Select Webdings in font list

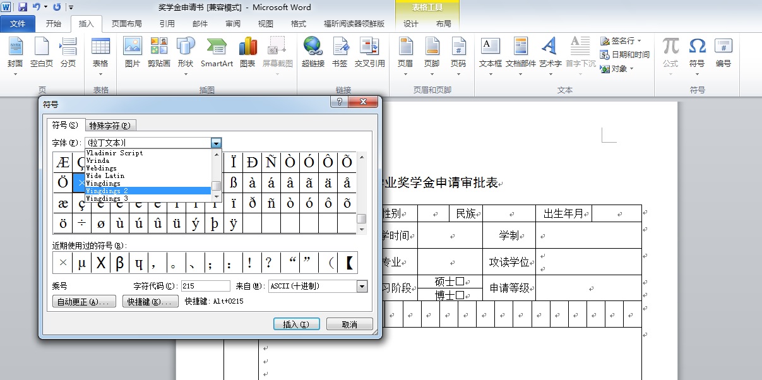(148, 168)
